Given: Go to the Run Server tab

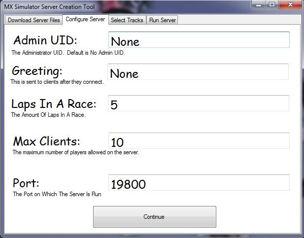Looking at the screenshot, I should [162, 20].
